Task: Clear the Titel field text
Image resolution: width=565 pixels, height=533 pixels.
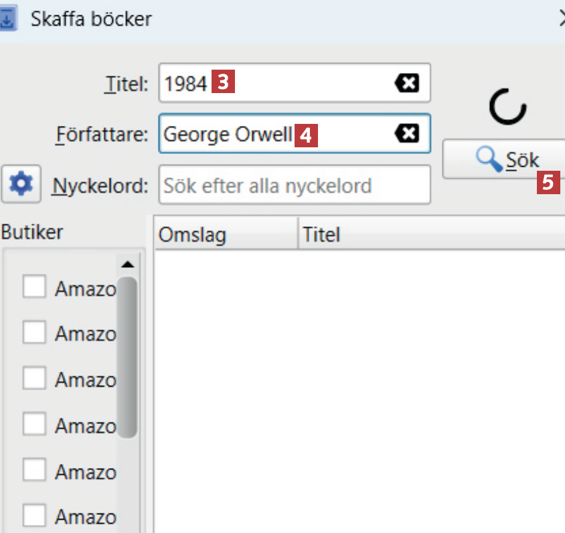Action: (406, 83)
